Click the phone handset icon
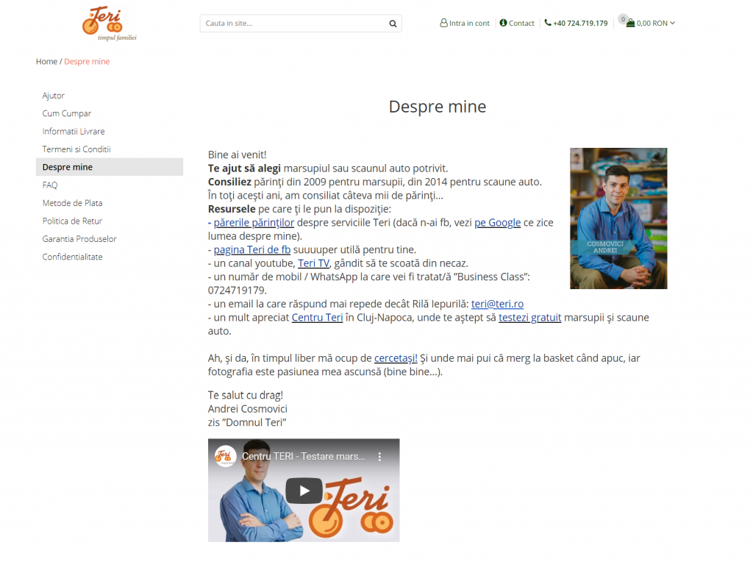Image resolution: width=753 pixels, height=573 pixels. (x=547, y=23)
